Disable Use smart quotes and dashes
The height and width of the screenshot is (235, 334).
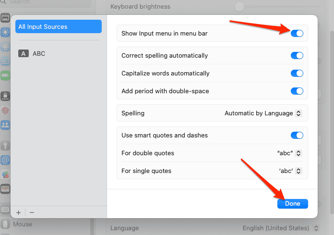pyautogui.click(x=297, y=136)
